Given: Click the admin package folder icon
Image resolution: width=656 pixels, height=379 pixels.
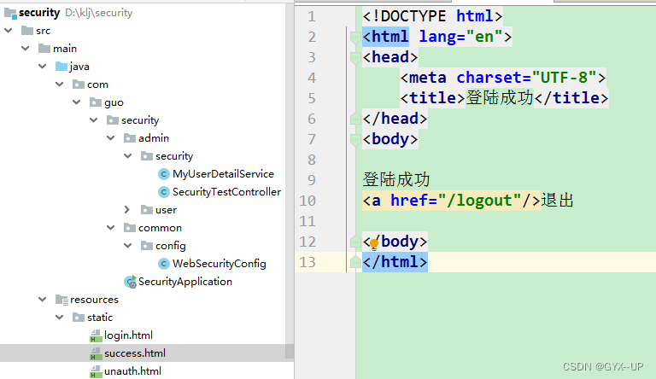Looking at the screenshot, I should click(x=130, y=138).
